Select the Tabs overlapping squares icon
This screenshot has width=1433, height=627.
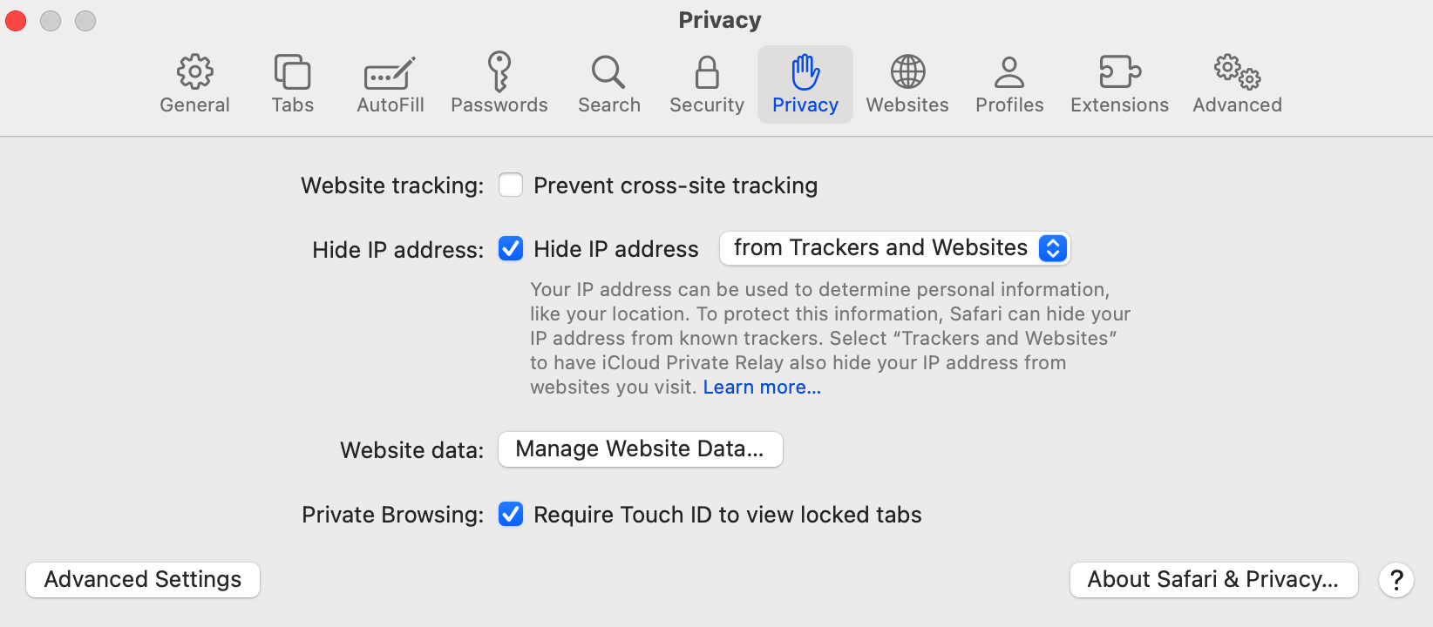point(292,72)
